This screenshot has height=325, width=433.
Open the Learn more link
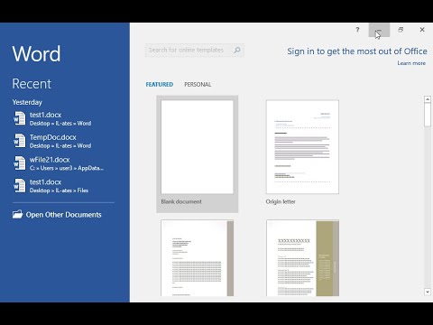pos(411,63)
